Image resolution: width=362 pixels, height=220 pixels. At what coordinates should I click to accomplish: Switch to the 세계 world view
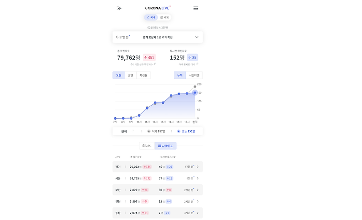[165, 17]
